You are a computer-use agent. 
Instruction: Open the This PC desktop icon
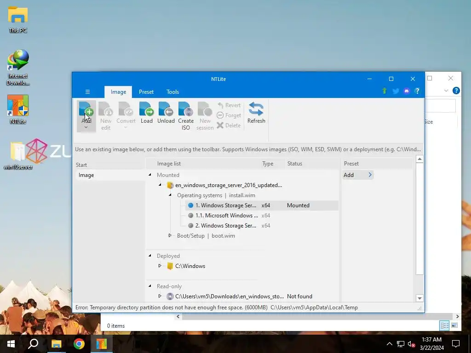pos(18,20)
